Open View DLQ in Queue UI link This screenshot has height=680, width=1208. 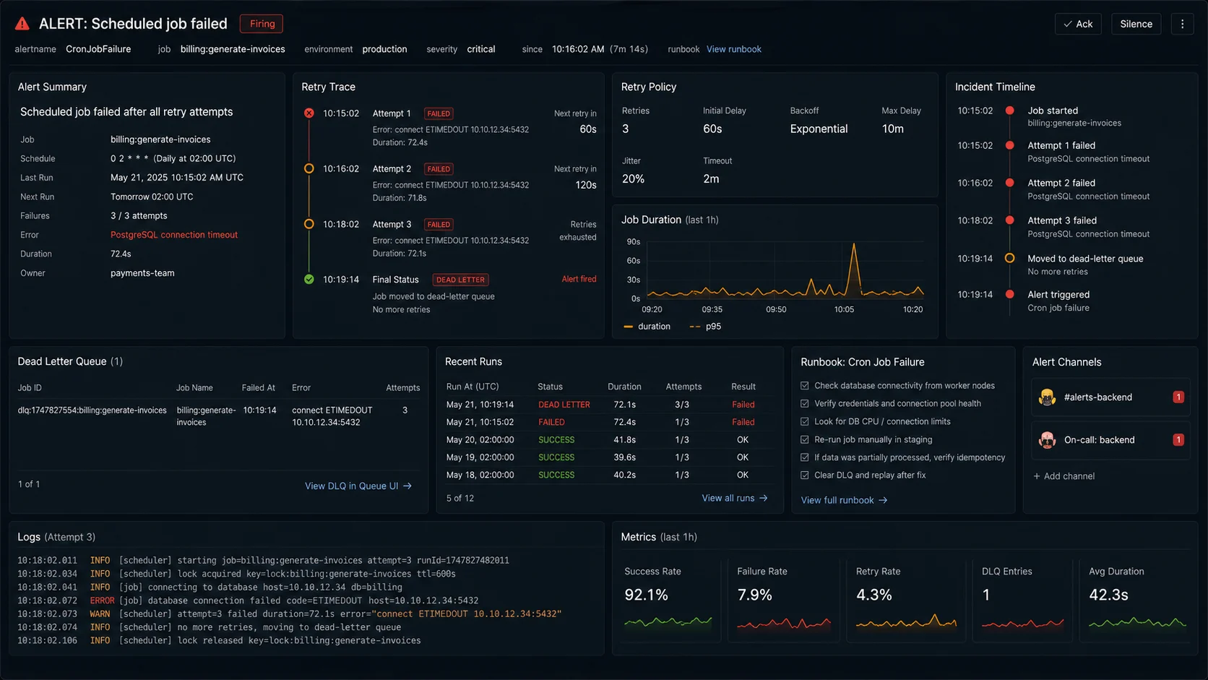(351, 486)
